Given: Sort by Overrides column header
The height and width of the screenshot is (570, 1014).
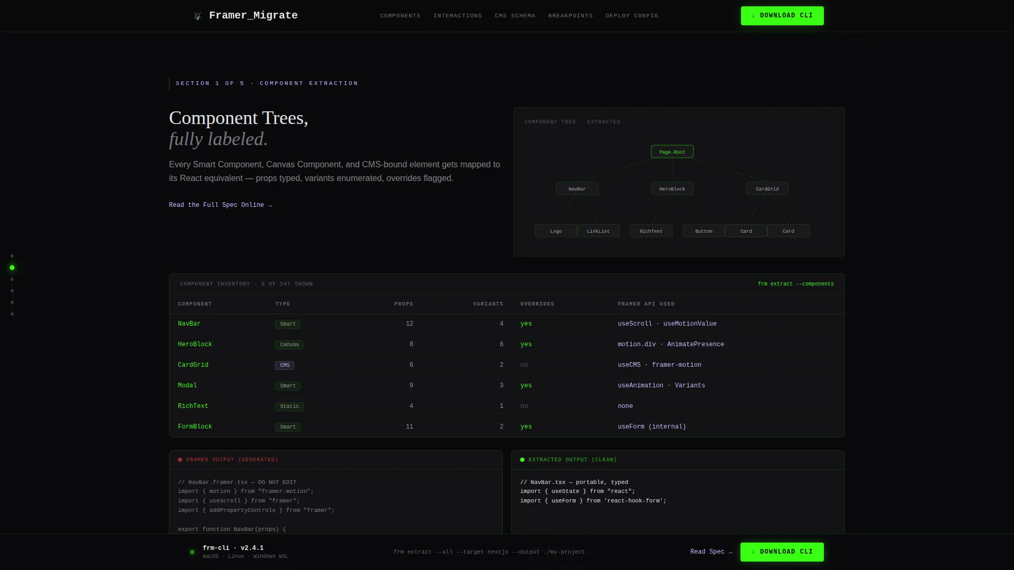Looking at the screenshot, I should (x=537, y=304).
